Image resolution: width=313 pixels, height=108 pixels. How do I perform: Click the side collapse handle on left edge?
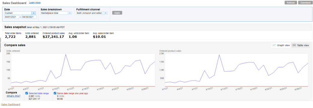tap(0, 45)
